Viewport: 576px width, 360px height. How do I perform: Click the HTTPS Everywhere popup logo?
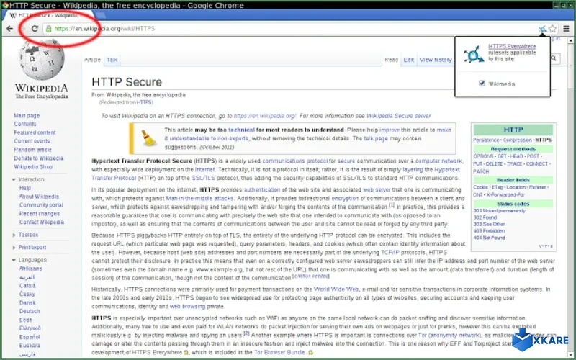pos(474,55)
